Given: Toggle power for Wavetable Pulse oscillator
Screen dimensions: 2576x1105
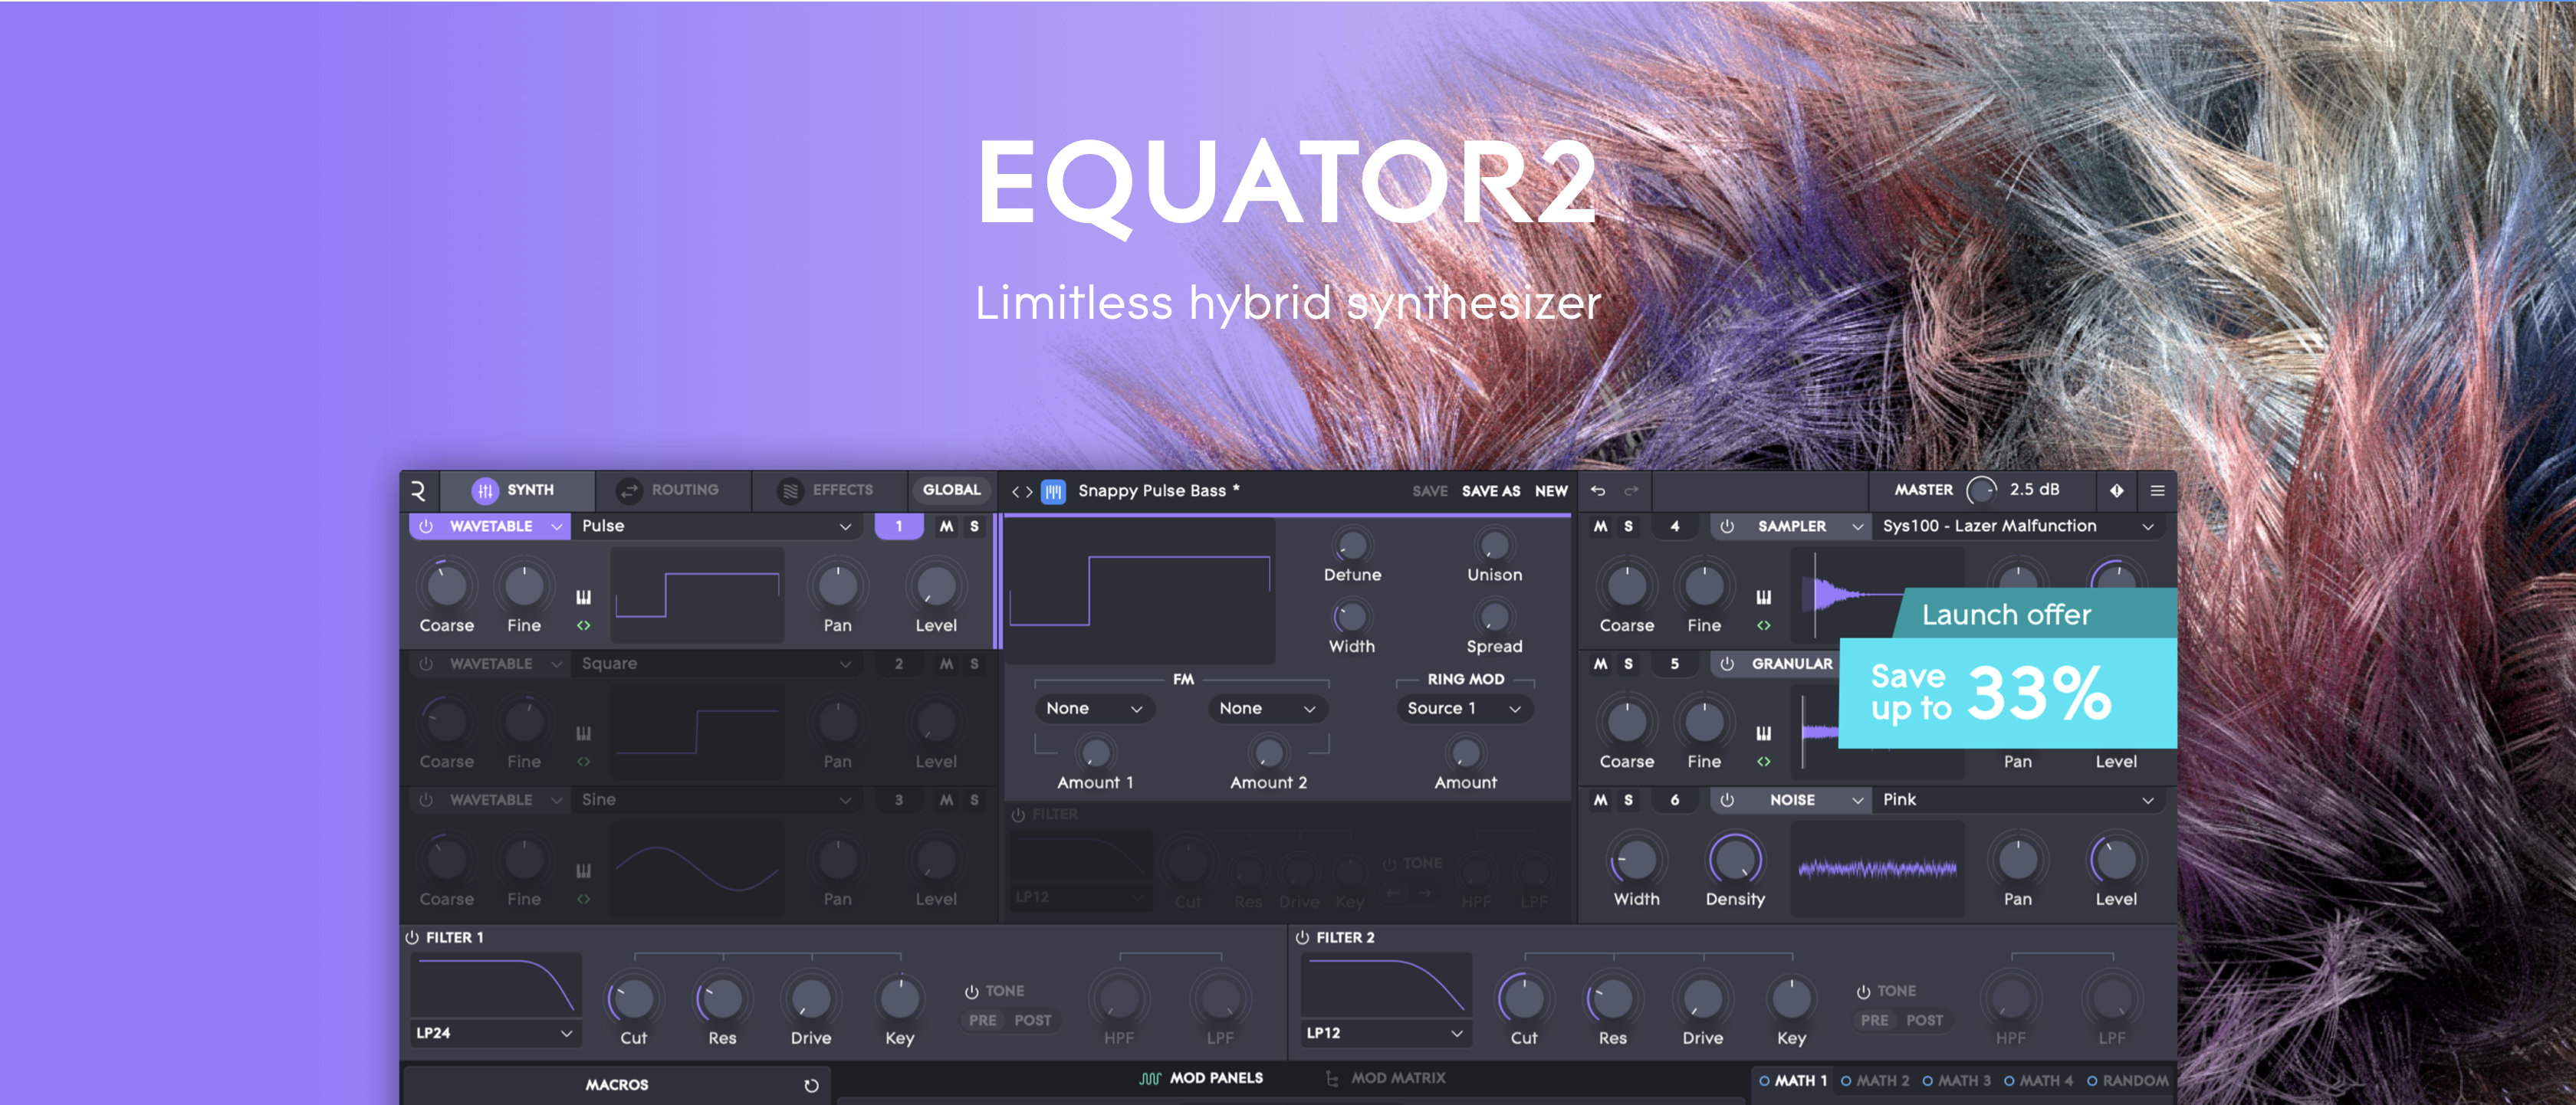Looking at the screenshot, I should tap(426, 526).
